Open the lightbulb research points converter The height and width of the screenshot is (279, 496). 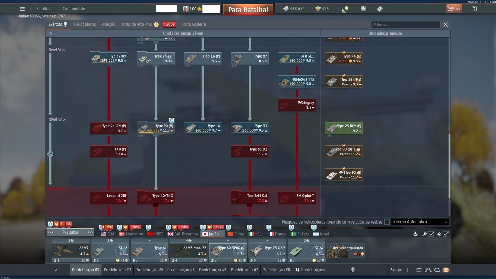click(345, 9)
